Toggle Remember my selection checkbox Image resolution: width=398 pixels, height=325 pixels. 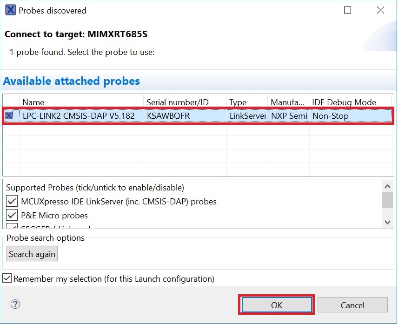pos(7,279)
